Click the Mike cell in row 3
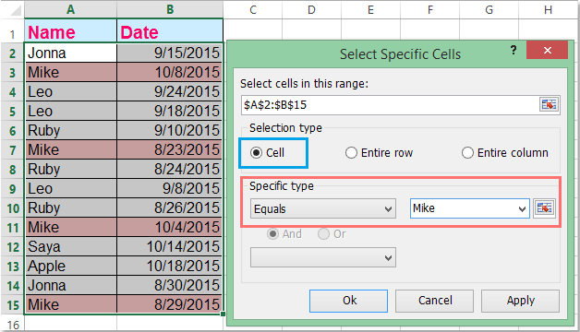This screenshot has height=332, width=580. click(x=70, y=72)
